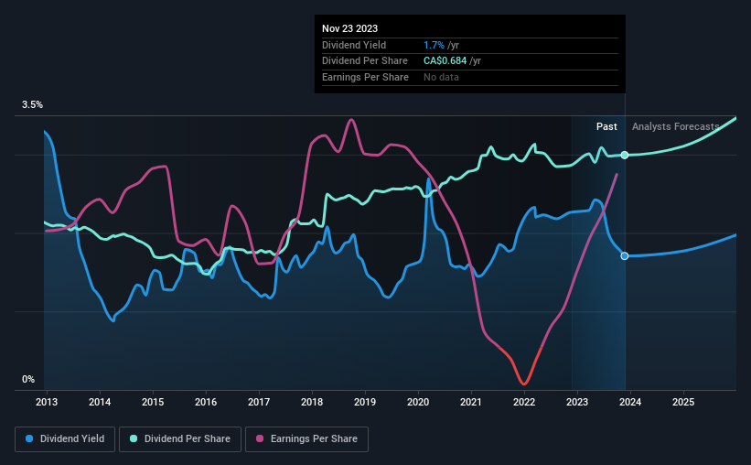
Task: Click the blue dot in Dividend Yield legend
Action: click(29, 438)
